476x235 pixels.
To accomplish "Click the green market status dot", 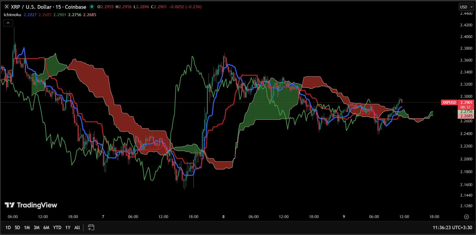I will click(x=92, y=7).
